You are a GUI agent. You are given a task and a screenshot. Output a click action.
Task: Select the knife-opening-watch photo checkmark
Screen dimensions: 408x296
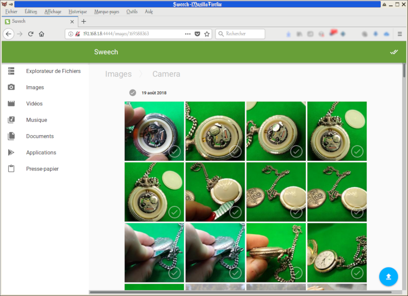pyautogui.click(x=235, y=212)
